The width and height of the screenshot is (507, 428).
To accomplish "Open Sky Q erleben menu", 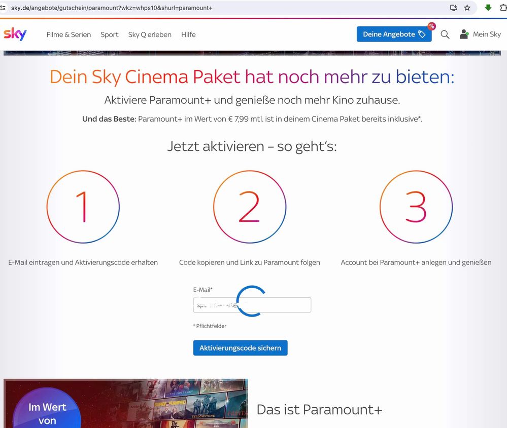I will (x=150, y=34).
